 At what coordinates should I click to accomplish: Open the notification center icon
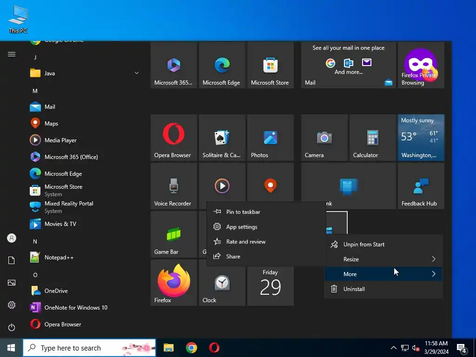[462, 349]
